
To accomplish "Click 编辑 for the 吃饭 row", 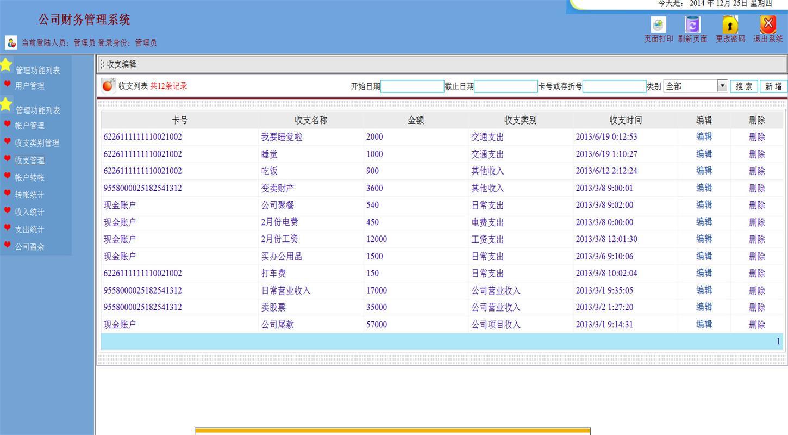I will tap(704, 171).
